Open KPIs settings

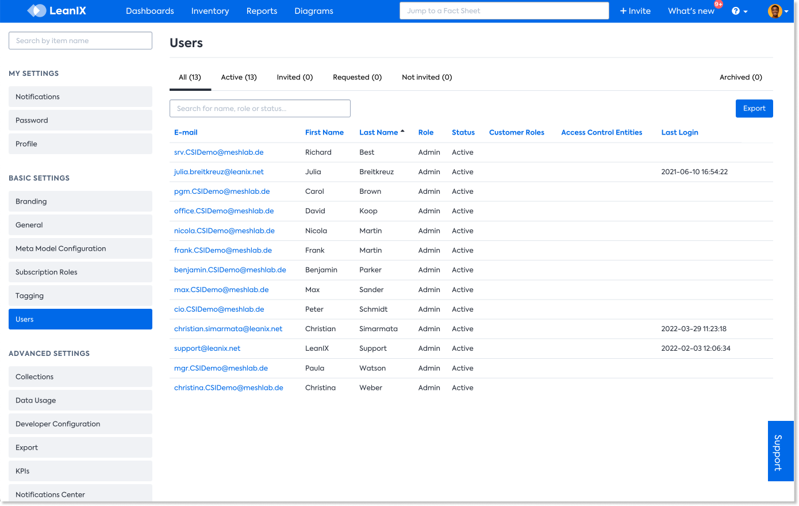(x=80, y=471)
